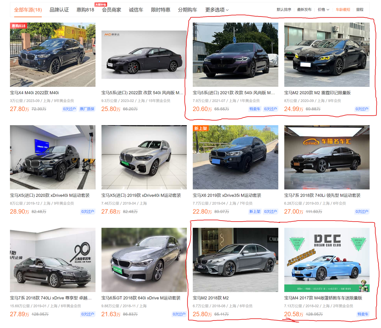Open the 宝马M2 2018款 M2 photo
Viewport: 381px width, 328px height.
click(235, 260)
